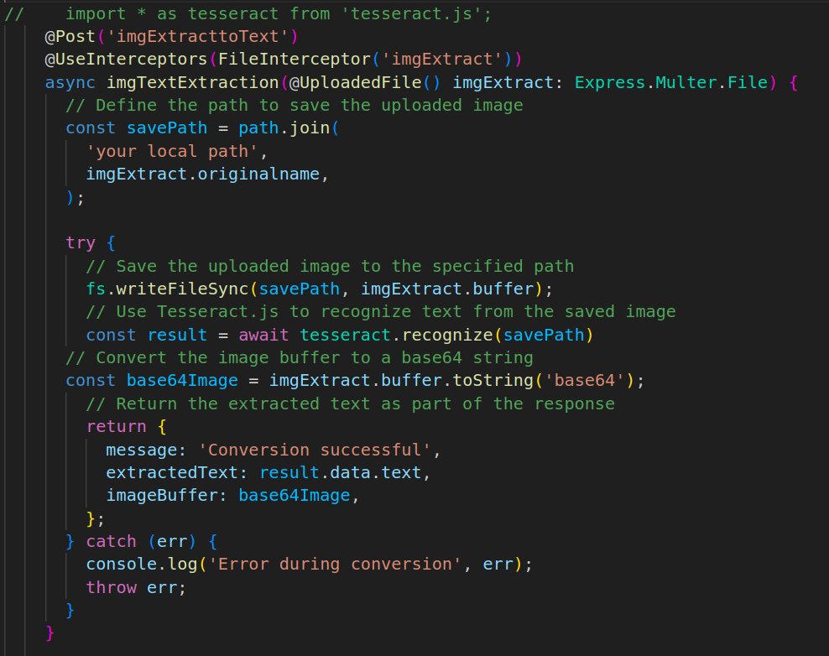Click the @Post decorator text

70,36
